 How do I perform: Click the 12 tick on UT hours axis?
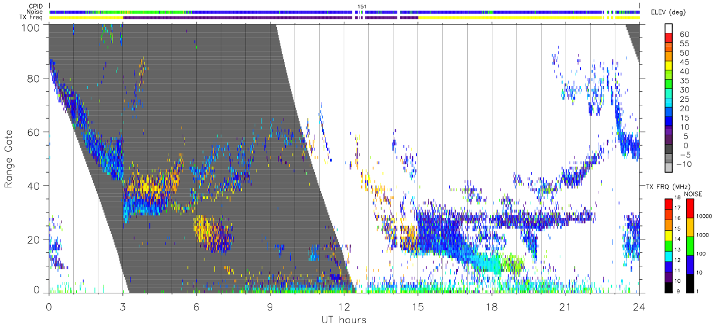click(x=344, y=307)
